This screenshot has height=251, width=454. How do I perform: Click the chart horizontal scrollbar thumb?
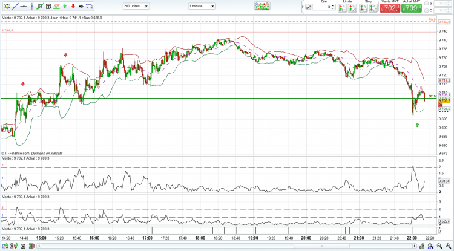pyautogui.click(x=321, y=246)
